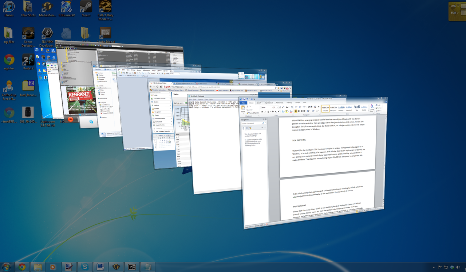Open the iTunes desktop shortcut

(9, 9)
